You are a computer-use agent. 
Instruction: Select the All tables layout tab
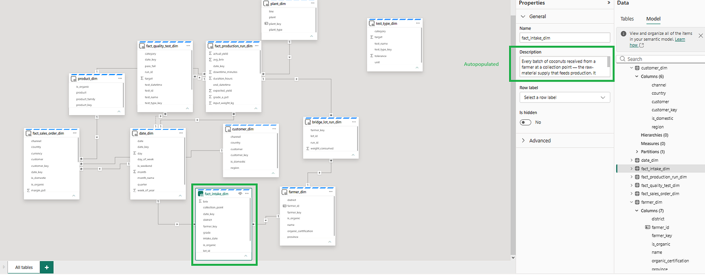24,267
